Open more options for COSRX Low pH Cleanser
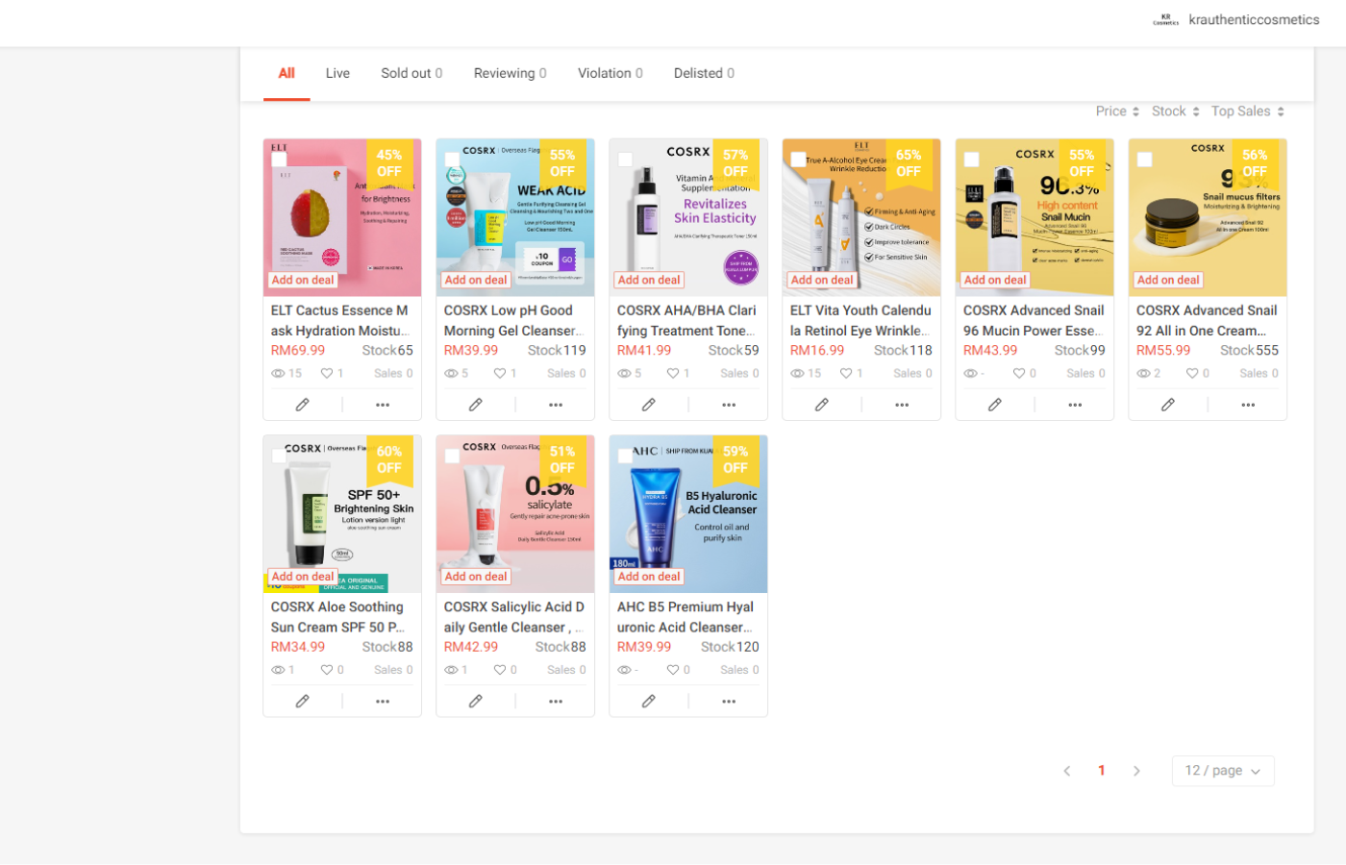Viewport: 1346px width, 865px height. pos(556,405)
